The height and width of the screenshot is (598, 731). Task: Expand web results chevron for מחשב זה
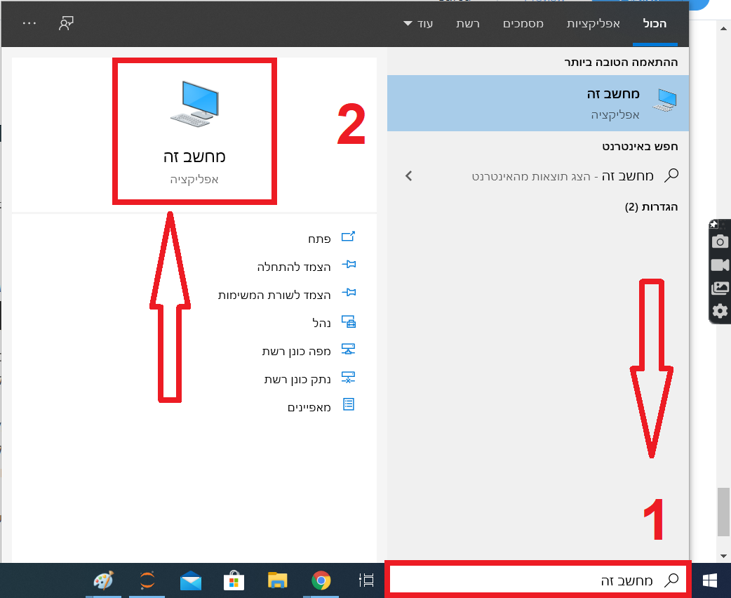coord(409,176)
